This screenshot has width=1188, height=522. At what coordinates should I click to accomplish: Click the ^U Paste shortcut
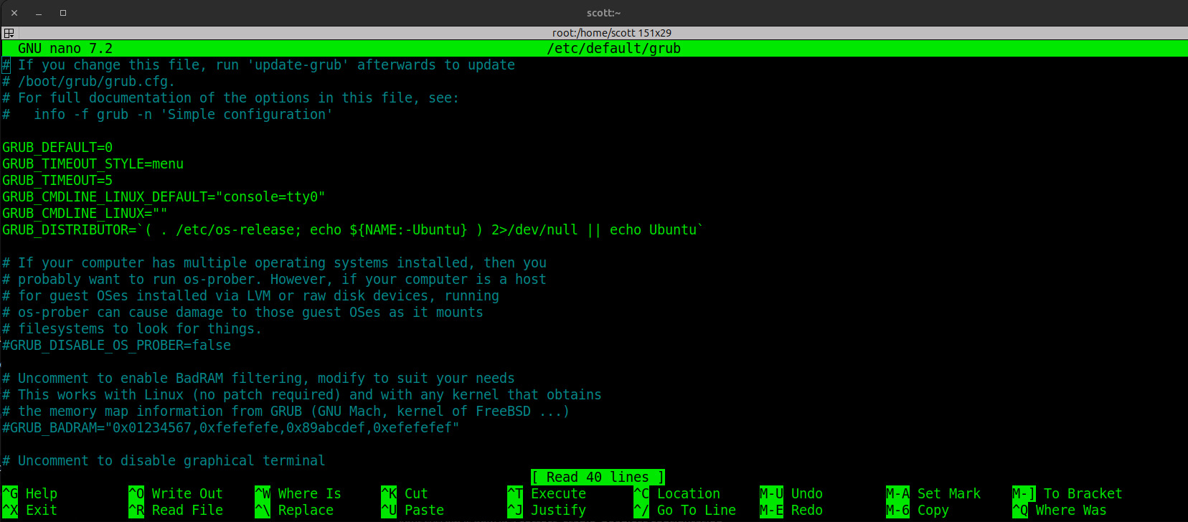pos(412,510)
